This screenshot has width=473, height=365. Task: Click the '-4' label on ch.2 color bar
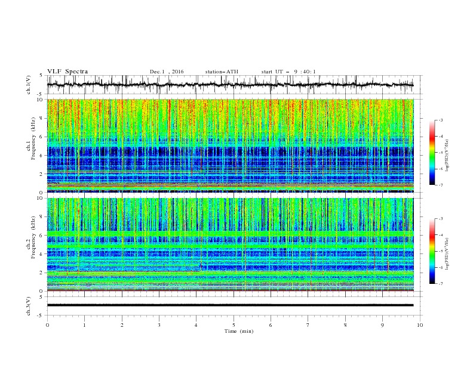tap(440, 235)
